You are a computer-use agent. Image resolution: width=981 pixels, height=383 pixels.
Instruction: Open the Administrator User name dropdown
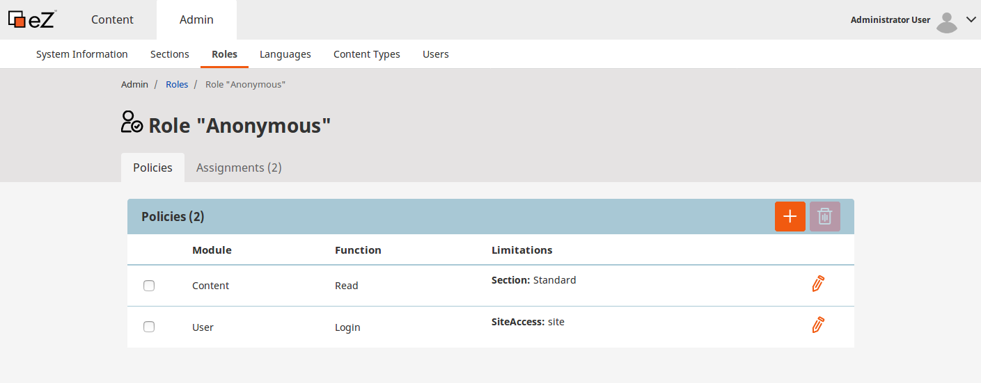(890, 20)
